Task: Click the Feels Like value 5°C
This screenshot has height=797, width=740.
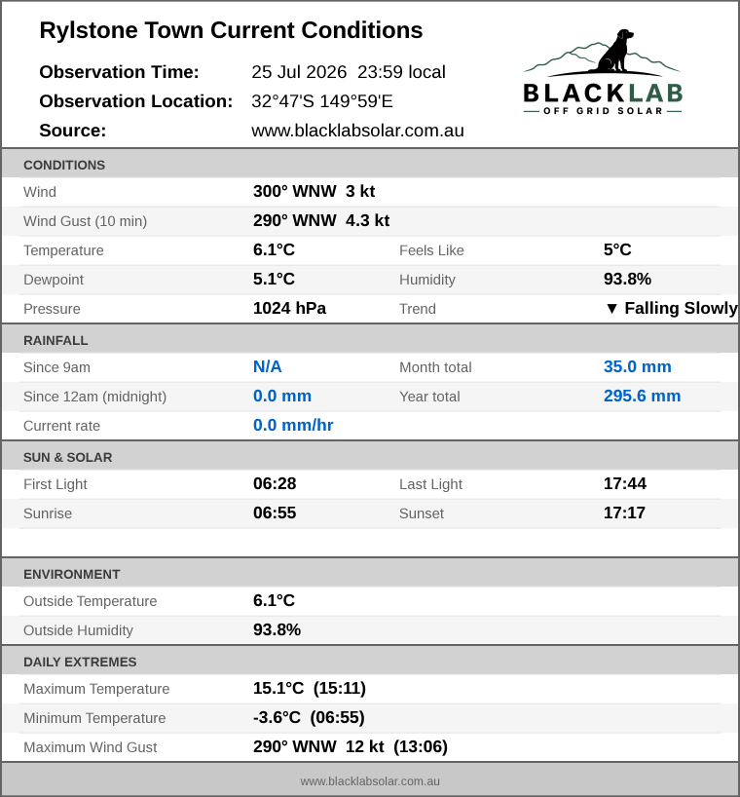Action: coord(617,249)
